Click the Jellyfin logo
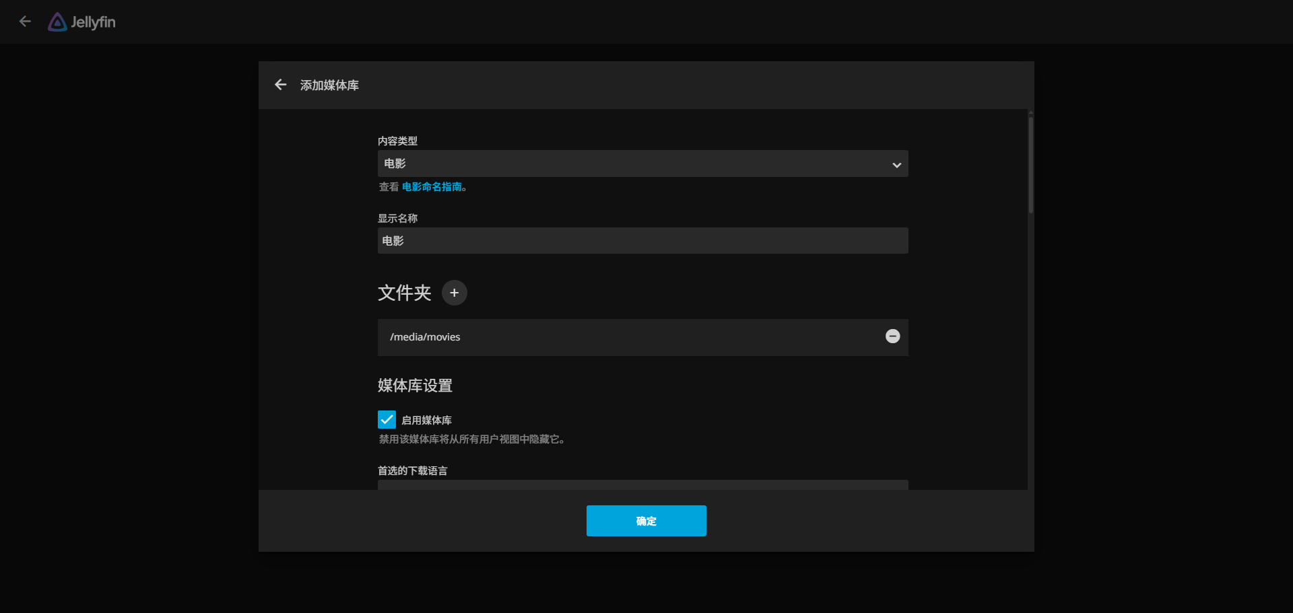This screenshot has height=613, width=1293. point(82,22)
